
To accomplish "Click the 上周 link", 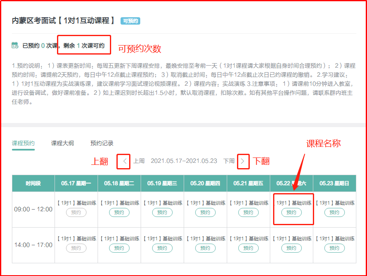I will click(x=139, y=161).
